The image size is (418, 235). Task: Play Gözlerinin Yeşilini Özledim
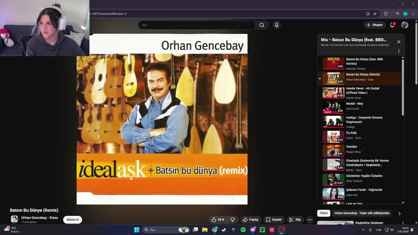(x=359, y=179)
